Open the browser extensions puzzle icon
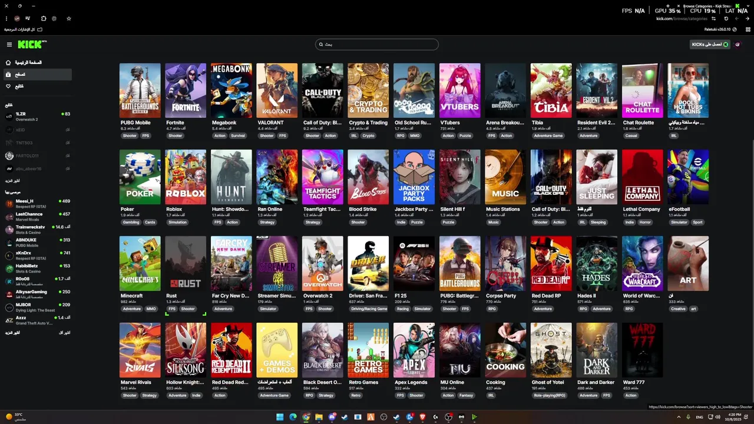 click(44, 18)
